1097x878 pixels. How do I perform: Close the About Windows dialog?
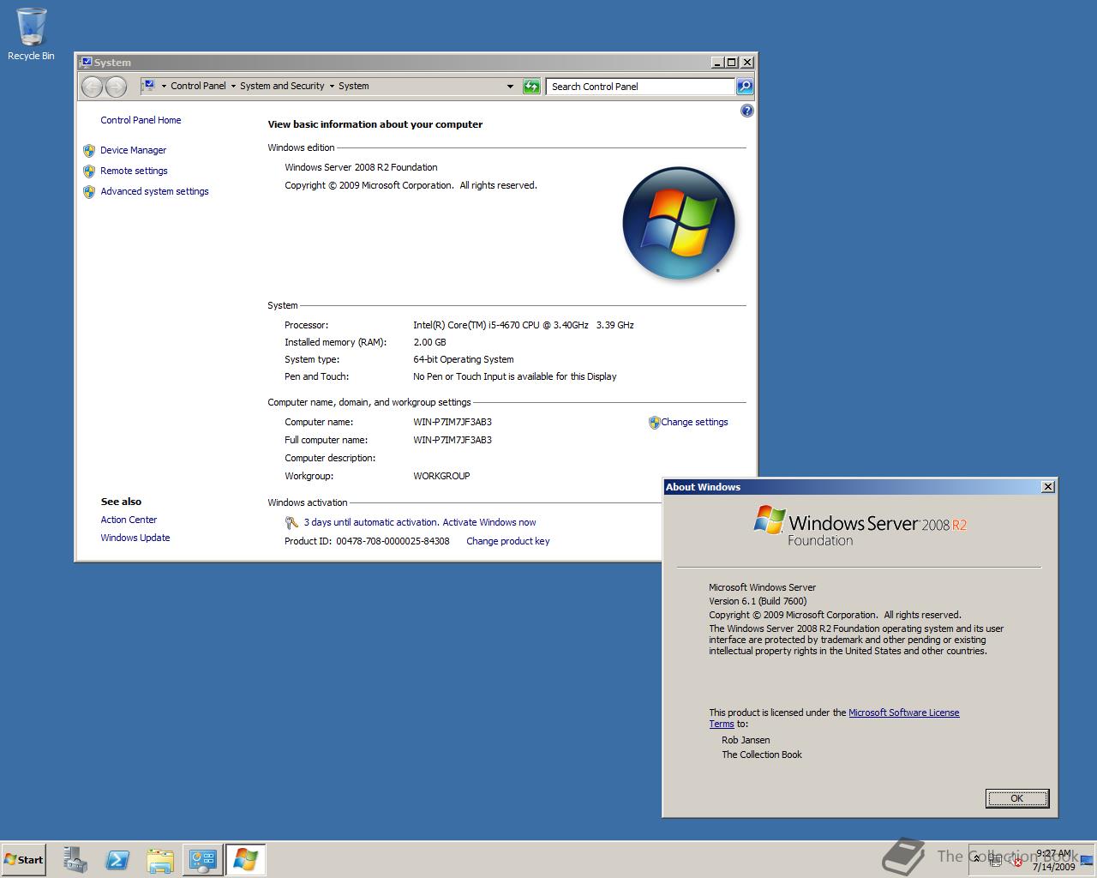pyautogui.click(x=1047, y=487)
